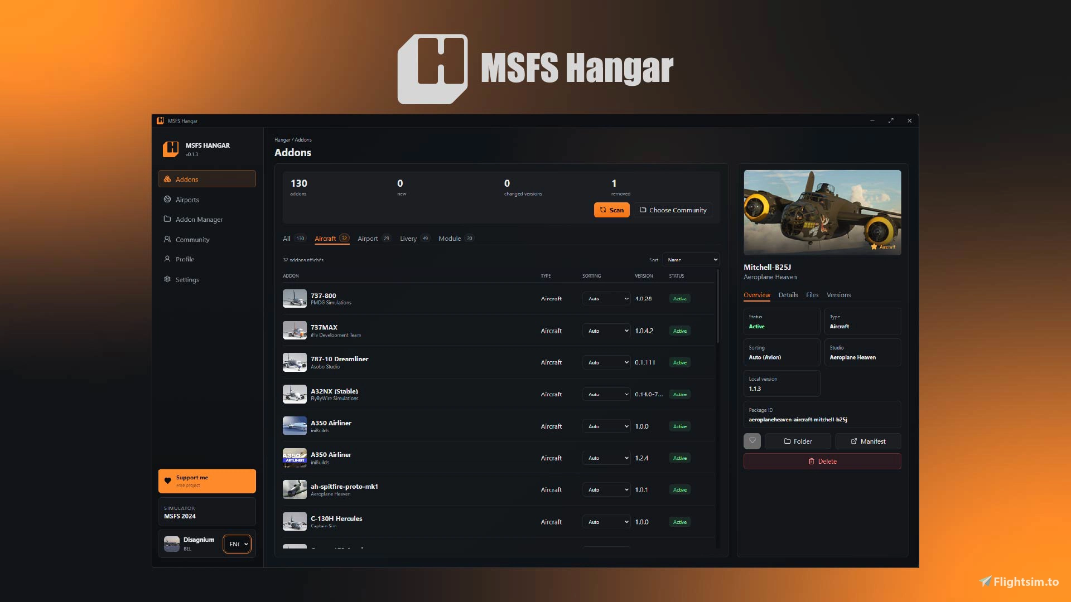Click the A32NX (Stable) thumbnail
The width and height of the screenshot is (1071, 602).
(295, 394)
